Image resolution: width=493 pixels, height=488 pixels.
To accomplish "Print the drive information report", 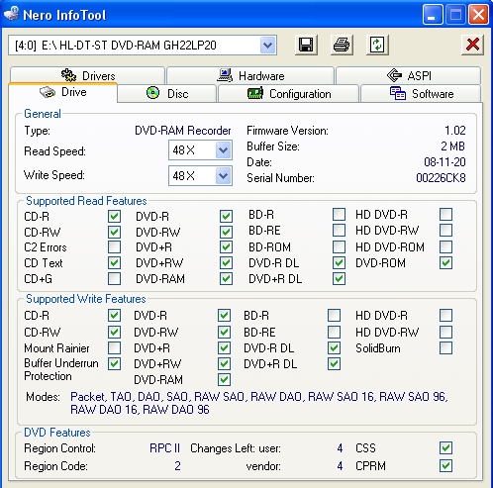I will [x=342, y=45].
